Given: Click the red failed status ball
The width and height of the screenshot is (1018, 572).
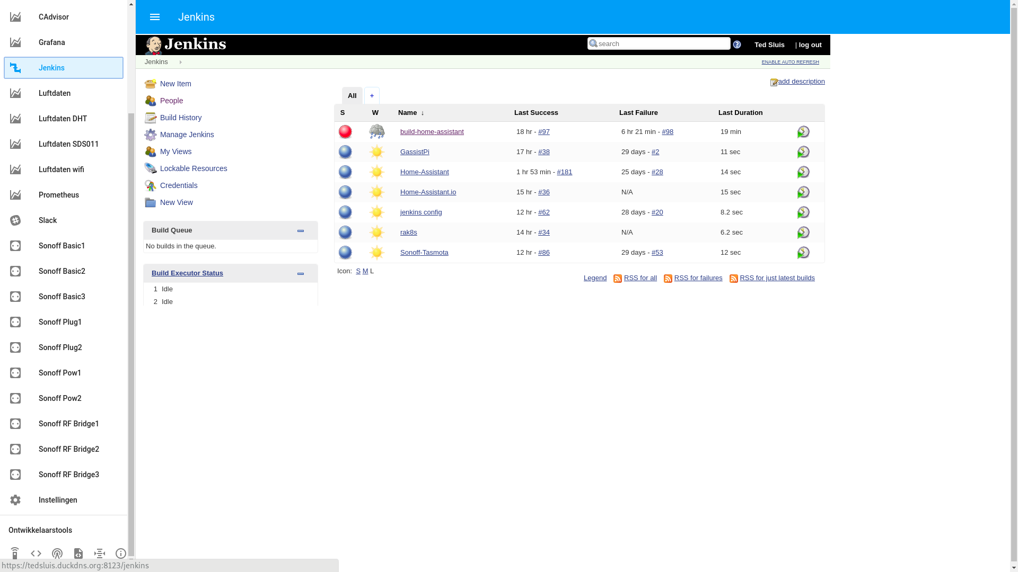Looking at the screenshot, I should (345, 132).
